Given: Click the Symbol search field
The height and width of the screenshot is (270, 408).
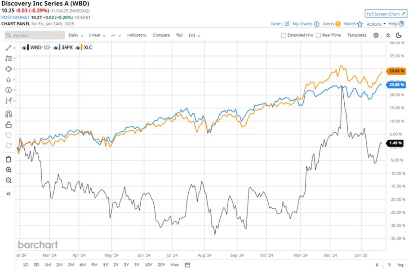Looking at the screenshot, I should [x=35, y=35].
